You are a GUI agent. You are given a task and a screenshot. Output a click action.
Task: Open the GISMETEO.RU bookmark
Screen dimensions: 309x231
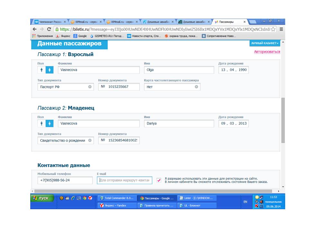107,36
